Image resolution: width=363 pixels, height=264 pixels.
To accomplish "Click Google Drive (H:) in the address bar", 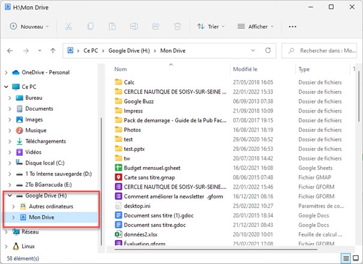I will point(128,51).
